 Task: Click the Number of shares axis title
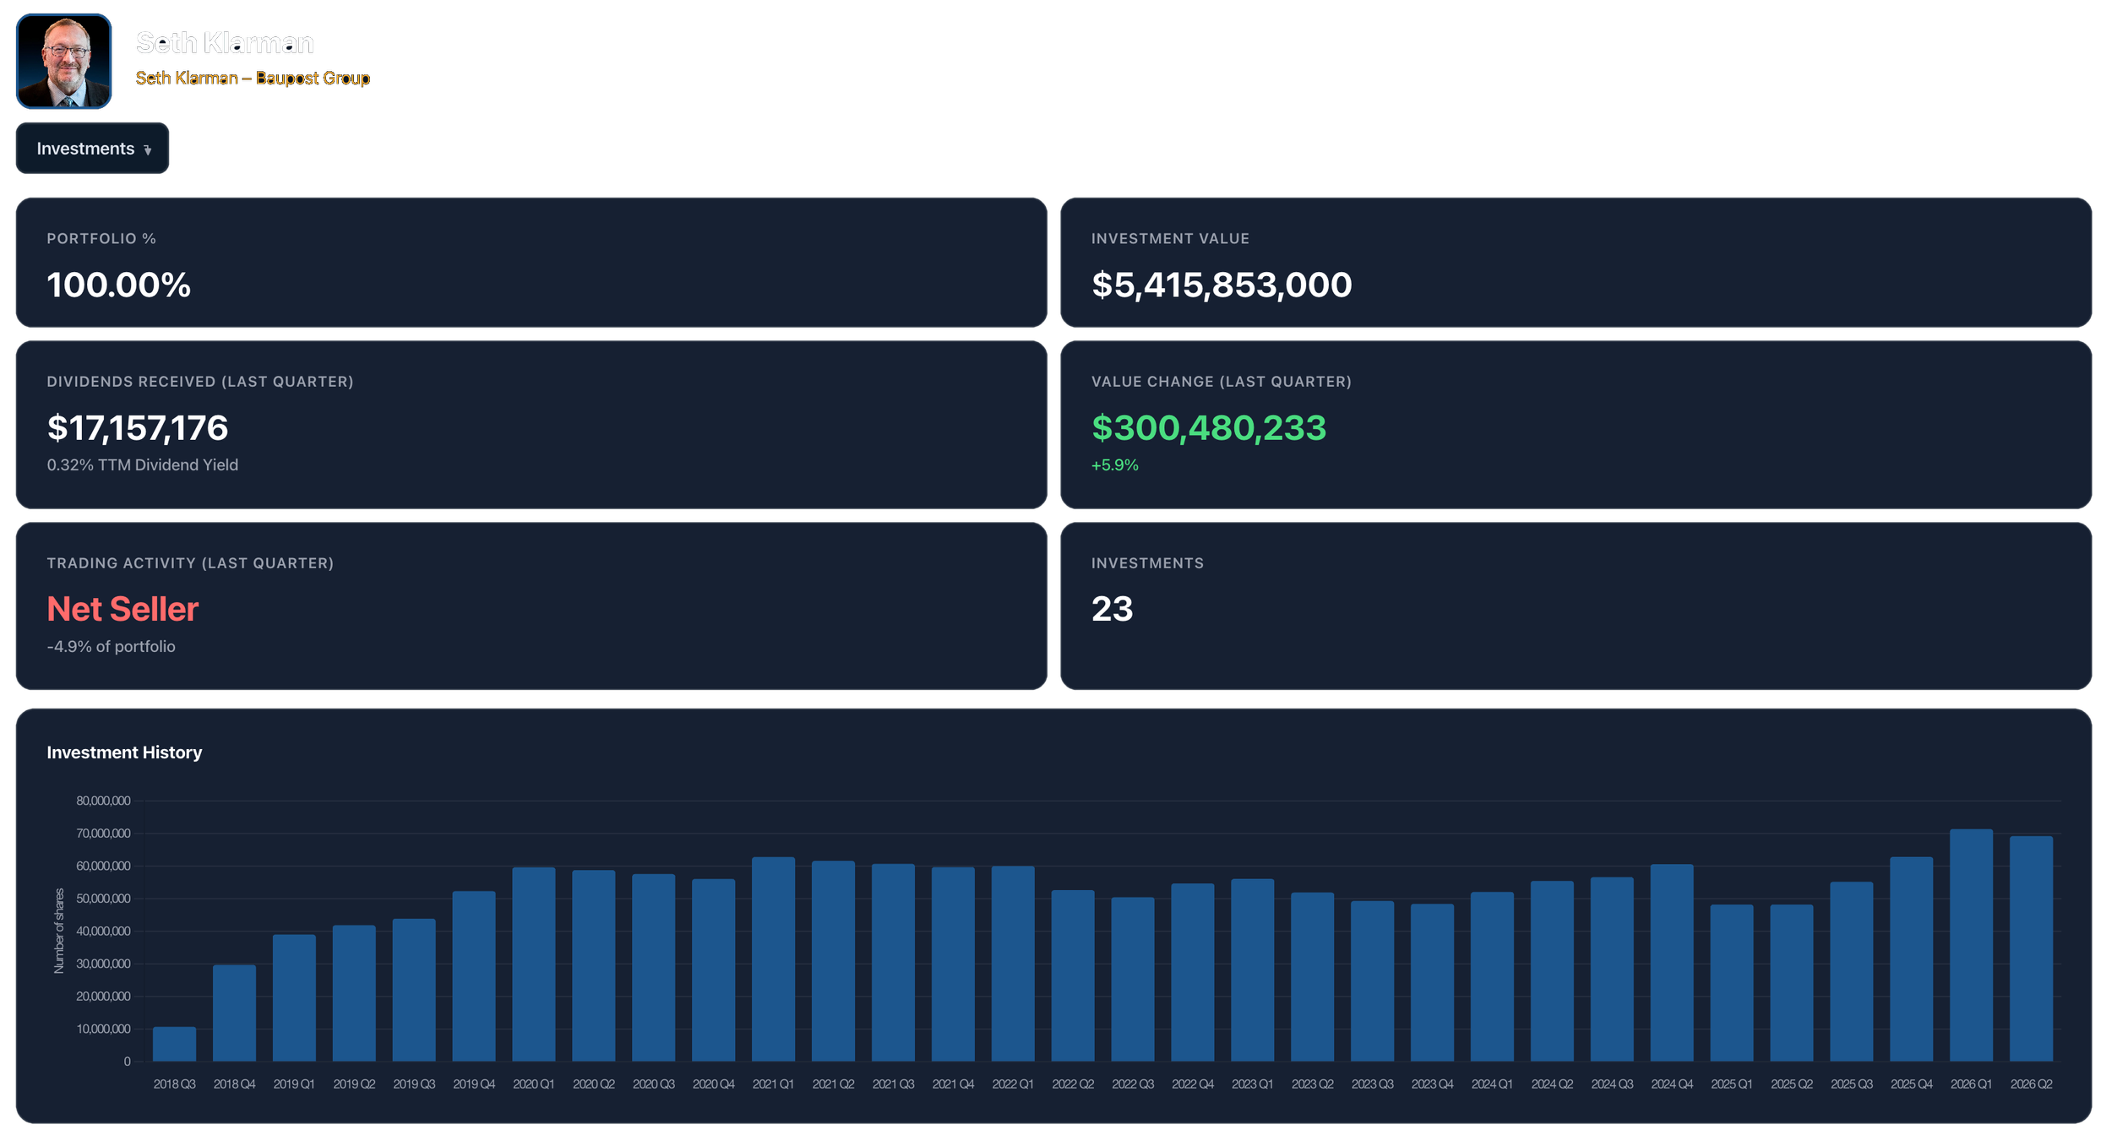tap(59, 931)
